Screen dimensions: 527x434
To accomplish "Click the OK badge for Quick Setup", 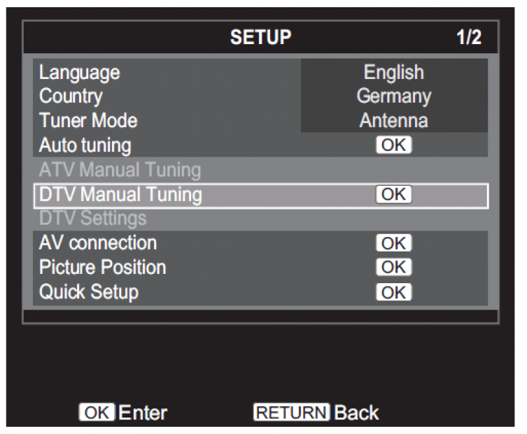I will click(394, 292).
